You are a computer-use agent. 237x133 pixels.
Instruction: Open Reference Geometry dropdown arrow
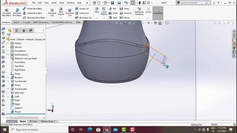click(x=139, y=18)
